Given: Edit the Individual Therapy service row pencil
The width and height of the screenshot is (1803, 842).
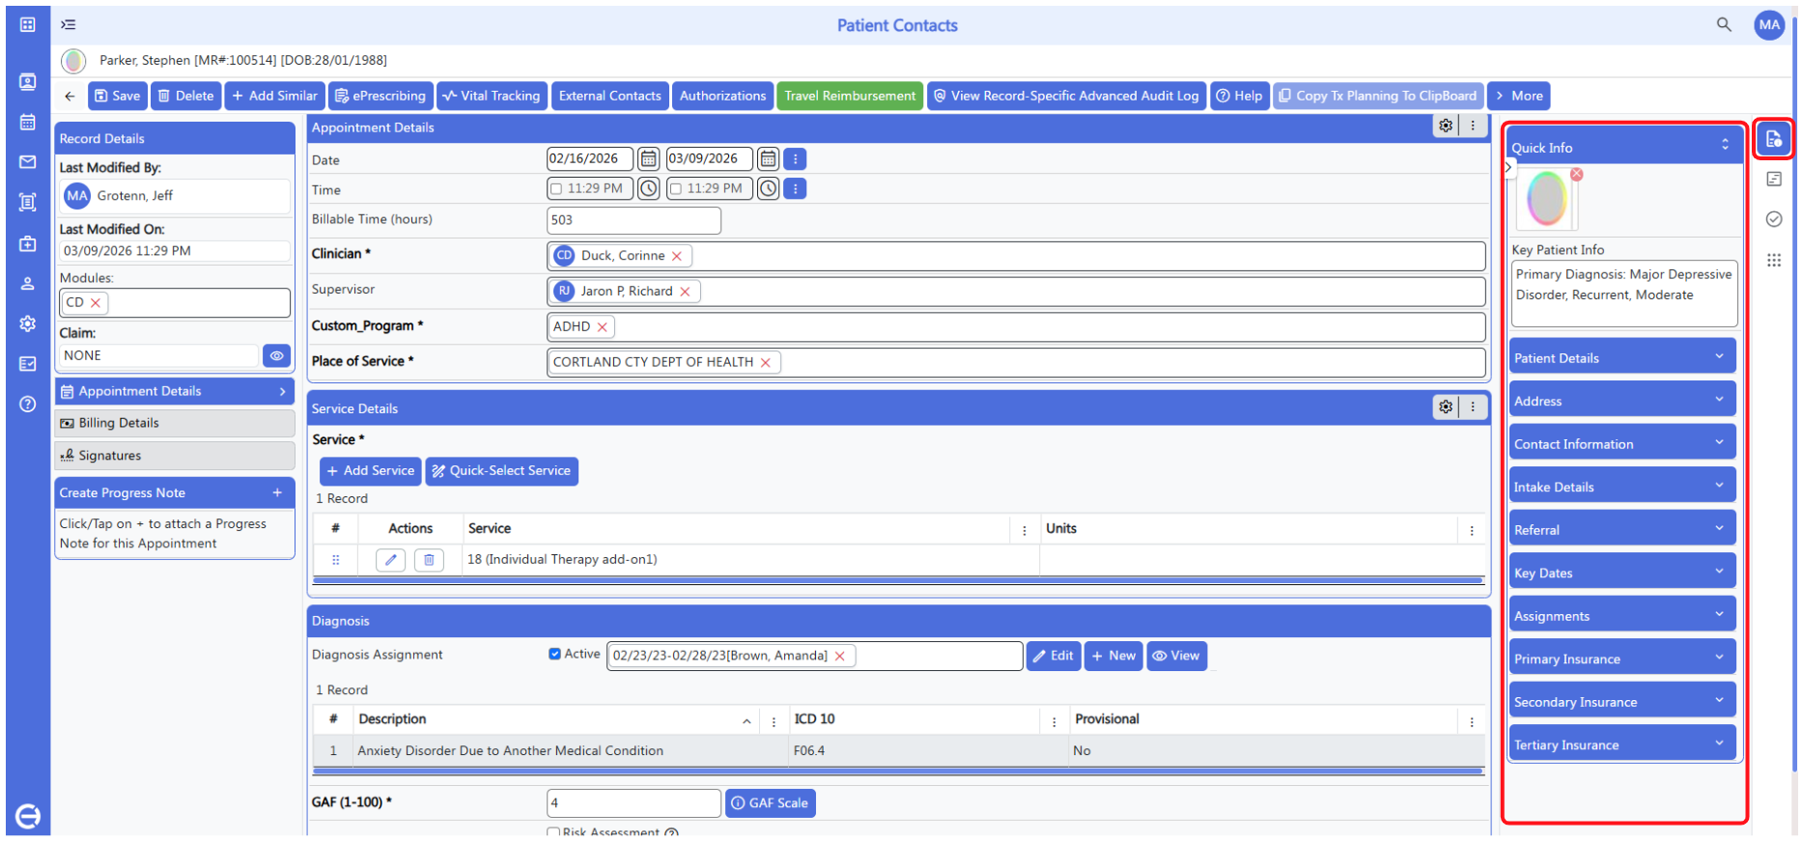Looking at the screenshot, I should point(390,559).
